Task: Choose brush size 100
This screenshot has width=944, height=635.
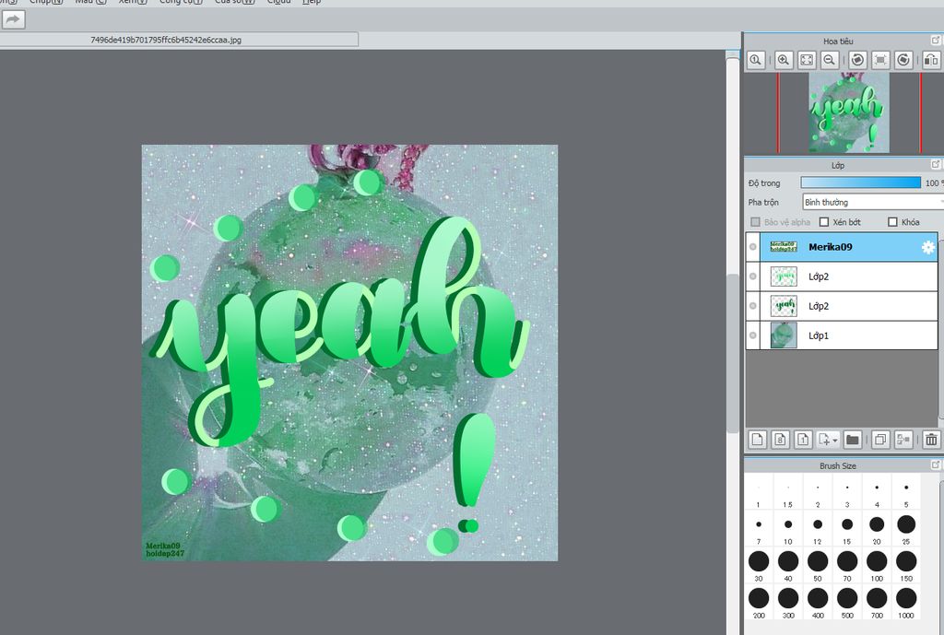Action: 877,567
